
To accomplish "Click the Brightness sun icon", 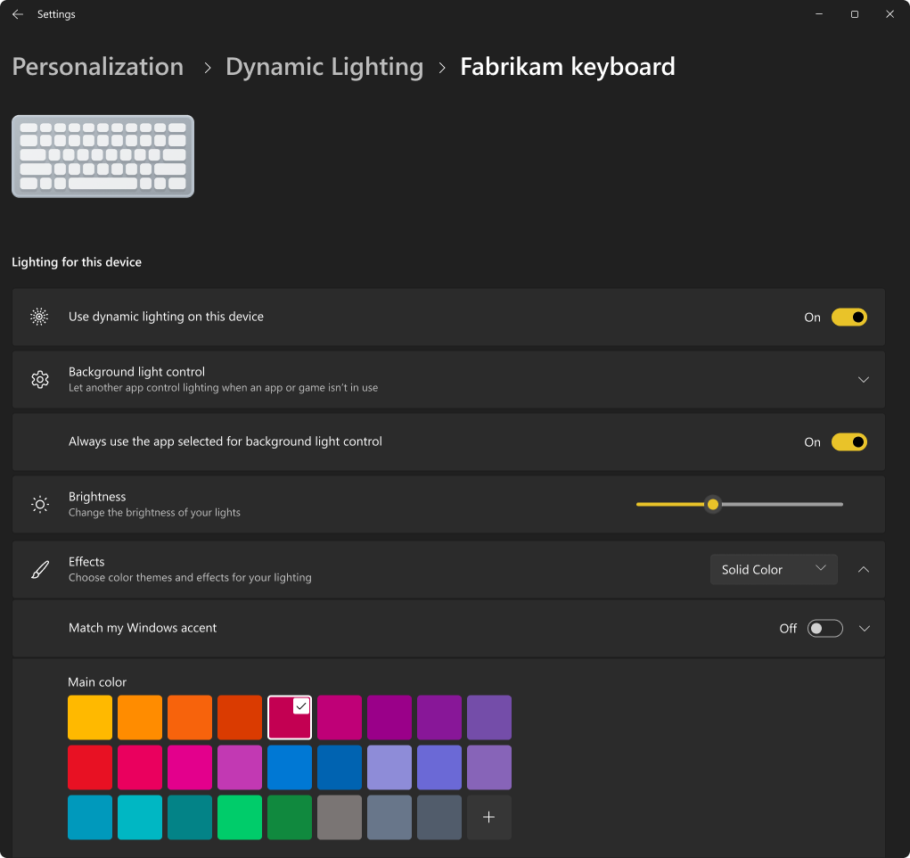I will coord(39,504).
